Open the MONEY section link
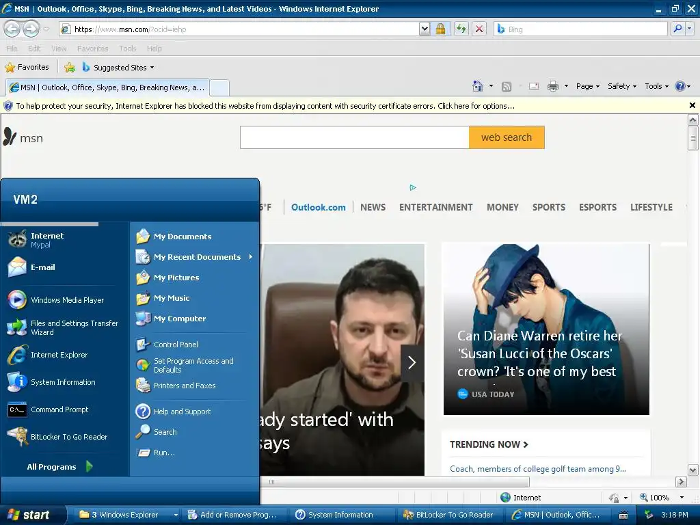Viewport: 700px width, 525px height. pyautogui.click(x=502, y=207)
